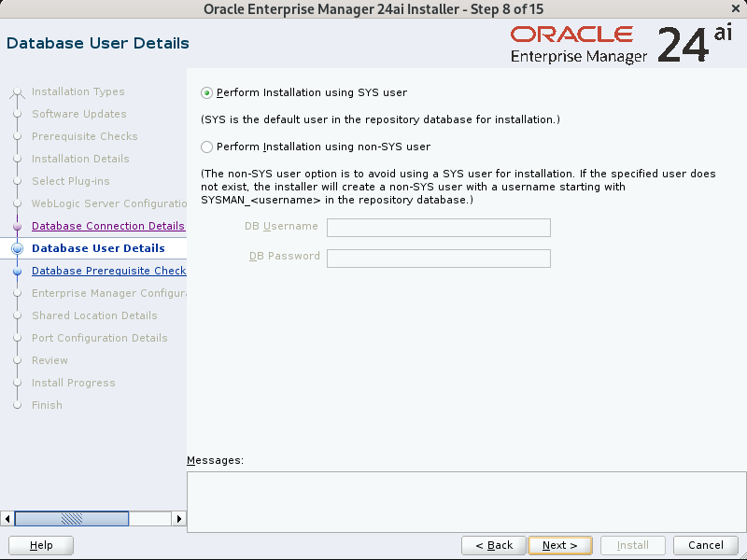Open installer Help

coord(41,545)
